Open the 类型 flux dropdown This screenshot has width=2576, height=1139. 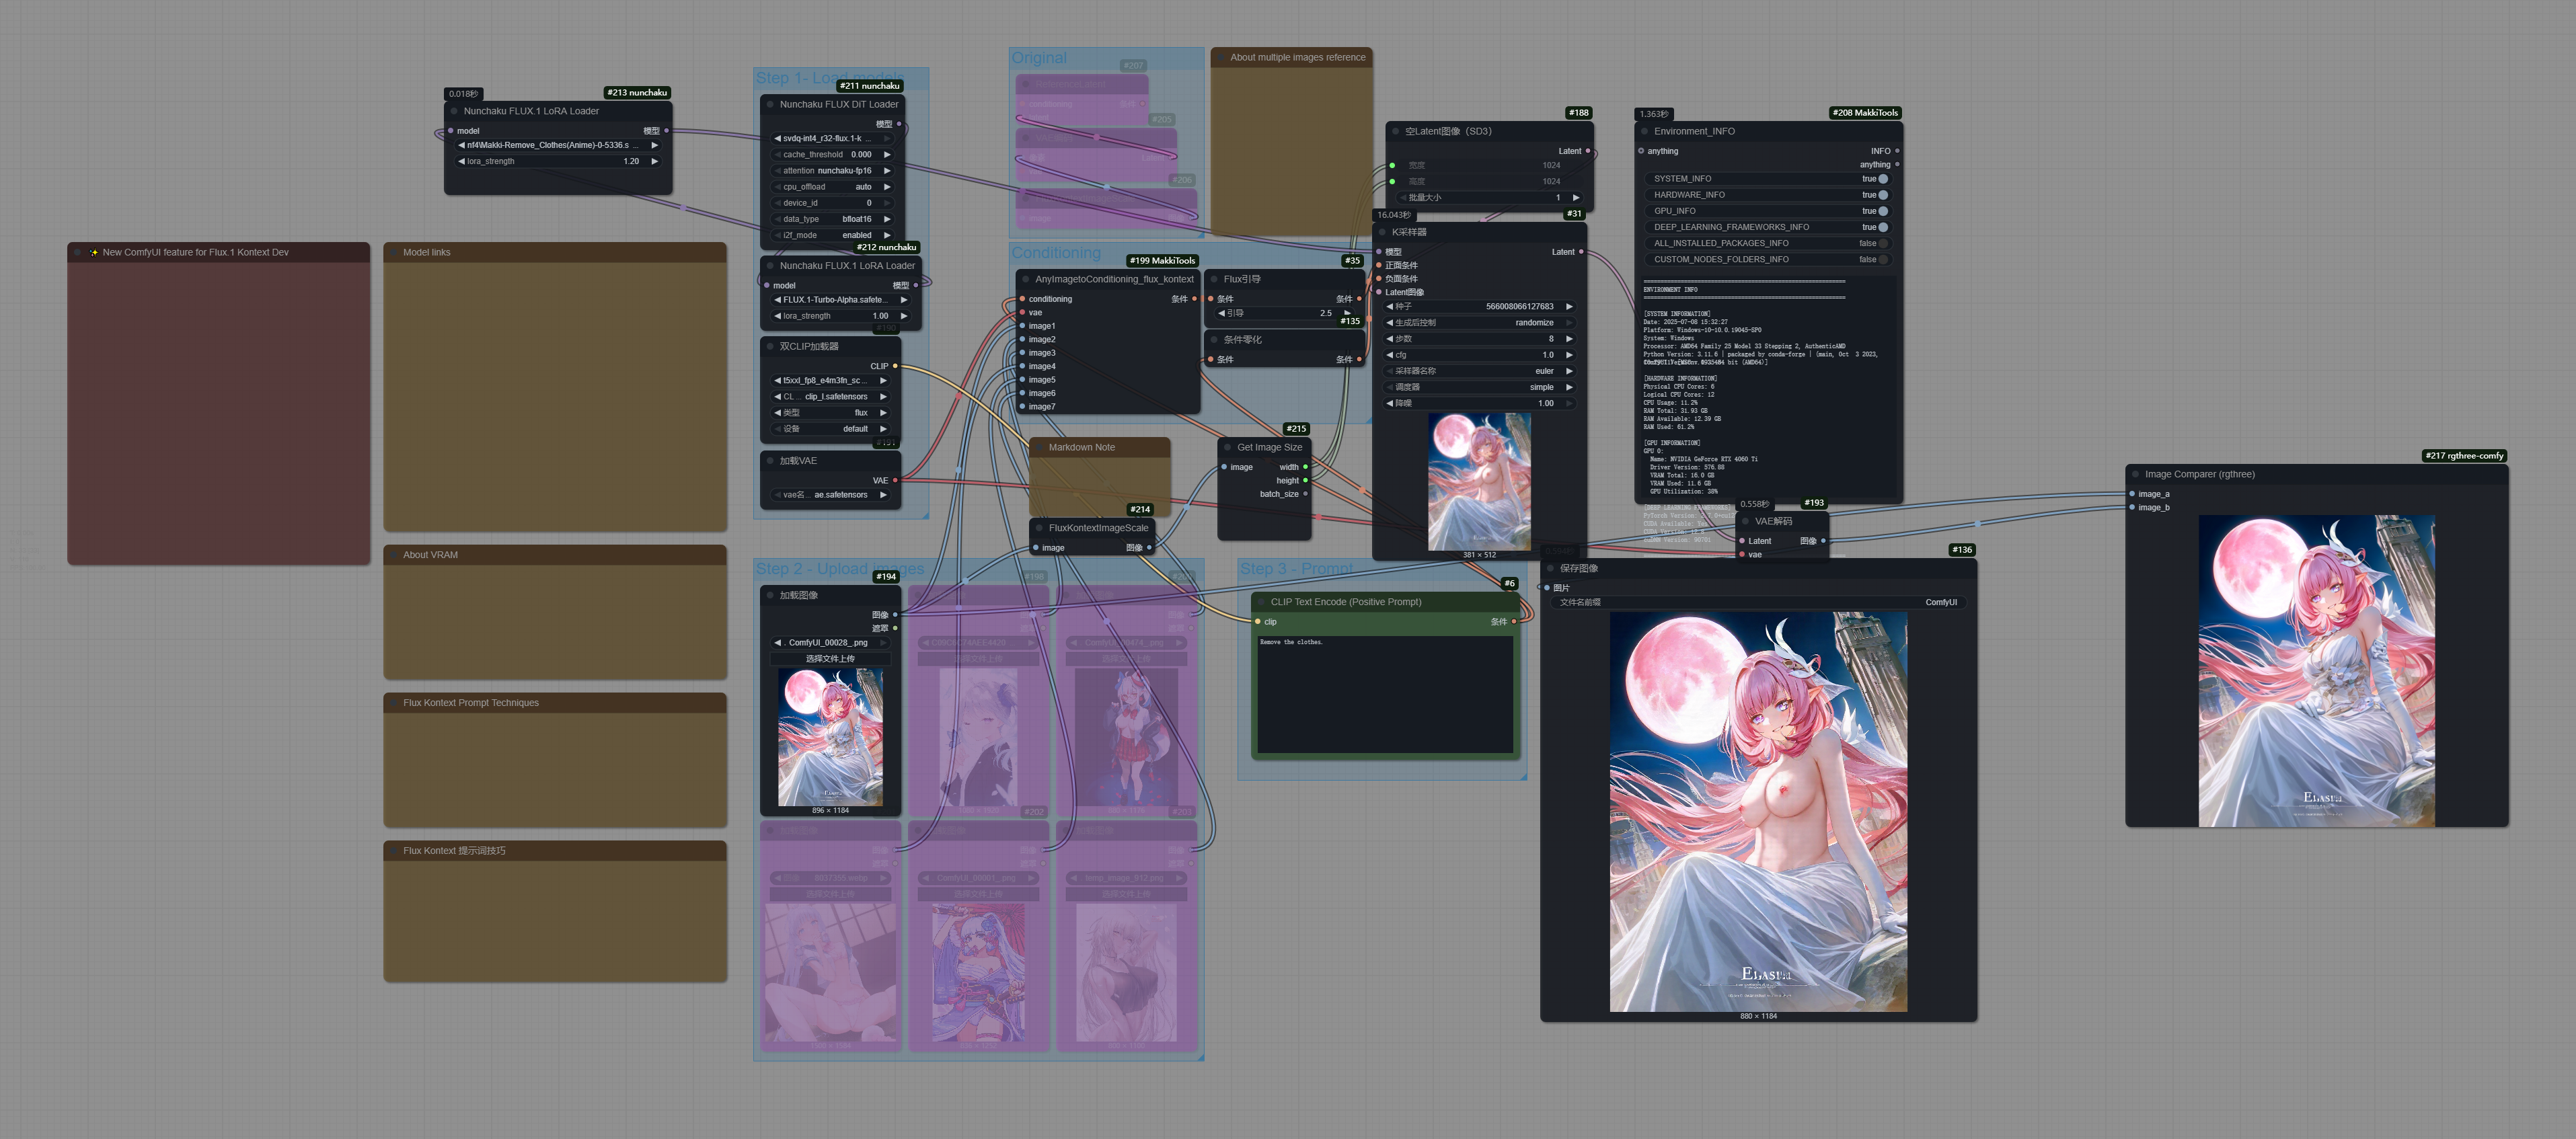point(830,413)
